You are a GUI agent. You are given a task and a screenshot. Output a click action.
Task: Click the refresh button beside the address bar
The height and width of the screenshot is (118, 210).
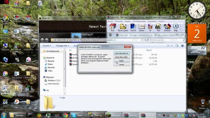point(145,40)
